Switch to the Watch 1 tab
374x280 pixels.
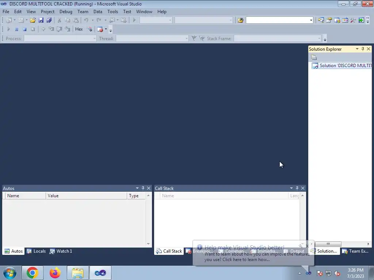[x=61, y=251]
